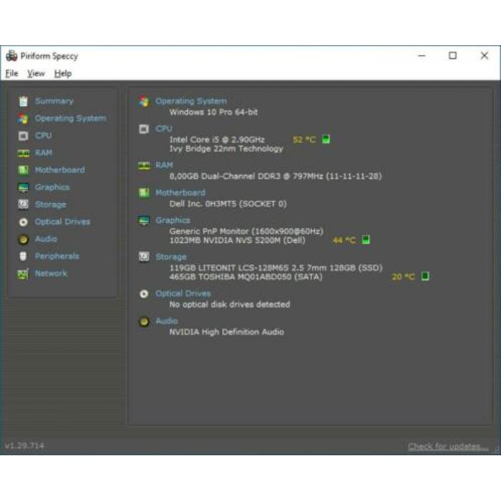
Task: Click the Generic PnP Monitor text
Action: point(246,231)
